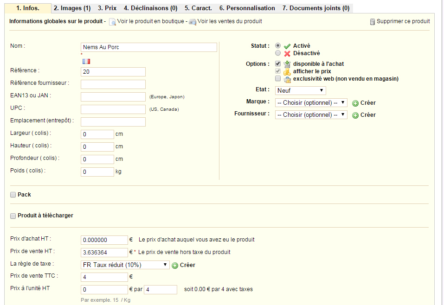The image size is (444, 305).
Task: Uncheck disponible à l'achat option
Action: 278,64
